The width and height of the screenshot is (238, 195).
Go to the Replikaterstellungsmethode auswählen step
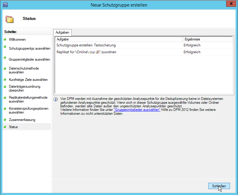28,99
